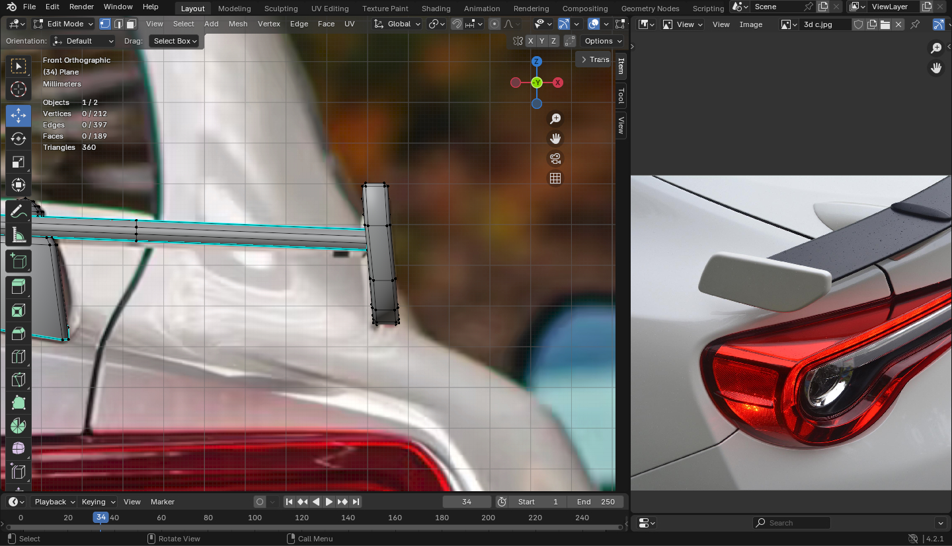Select the Smooth tool
The width and height of the screenshot is (952, 546).
tap(19, 449)
